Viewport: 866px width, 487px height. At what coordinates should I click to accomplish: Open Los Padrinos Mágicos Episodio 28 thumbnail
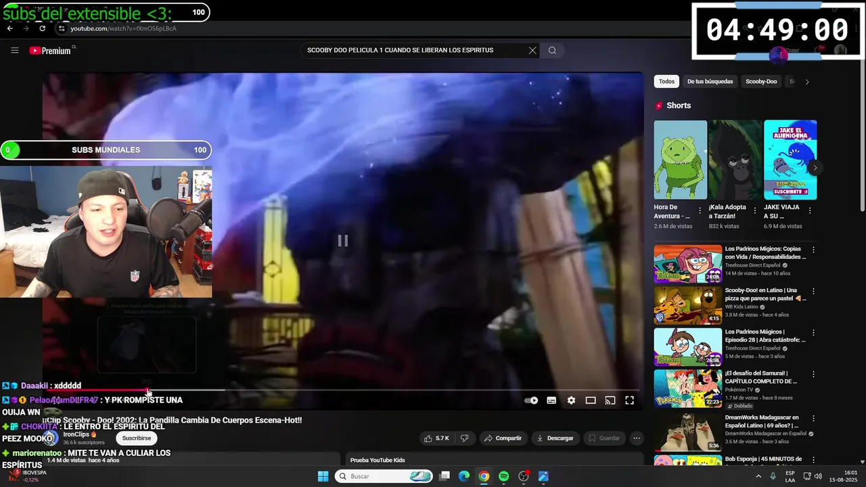pyautogui.click(x=688, y=347)
